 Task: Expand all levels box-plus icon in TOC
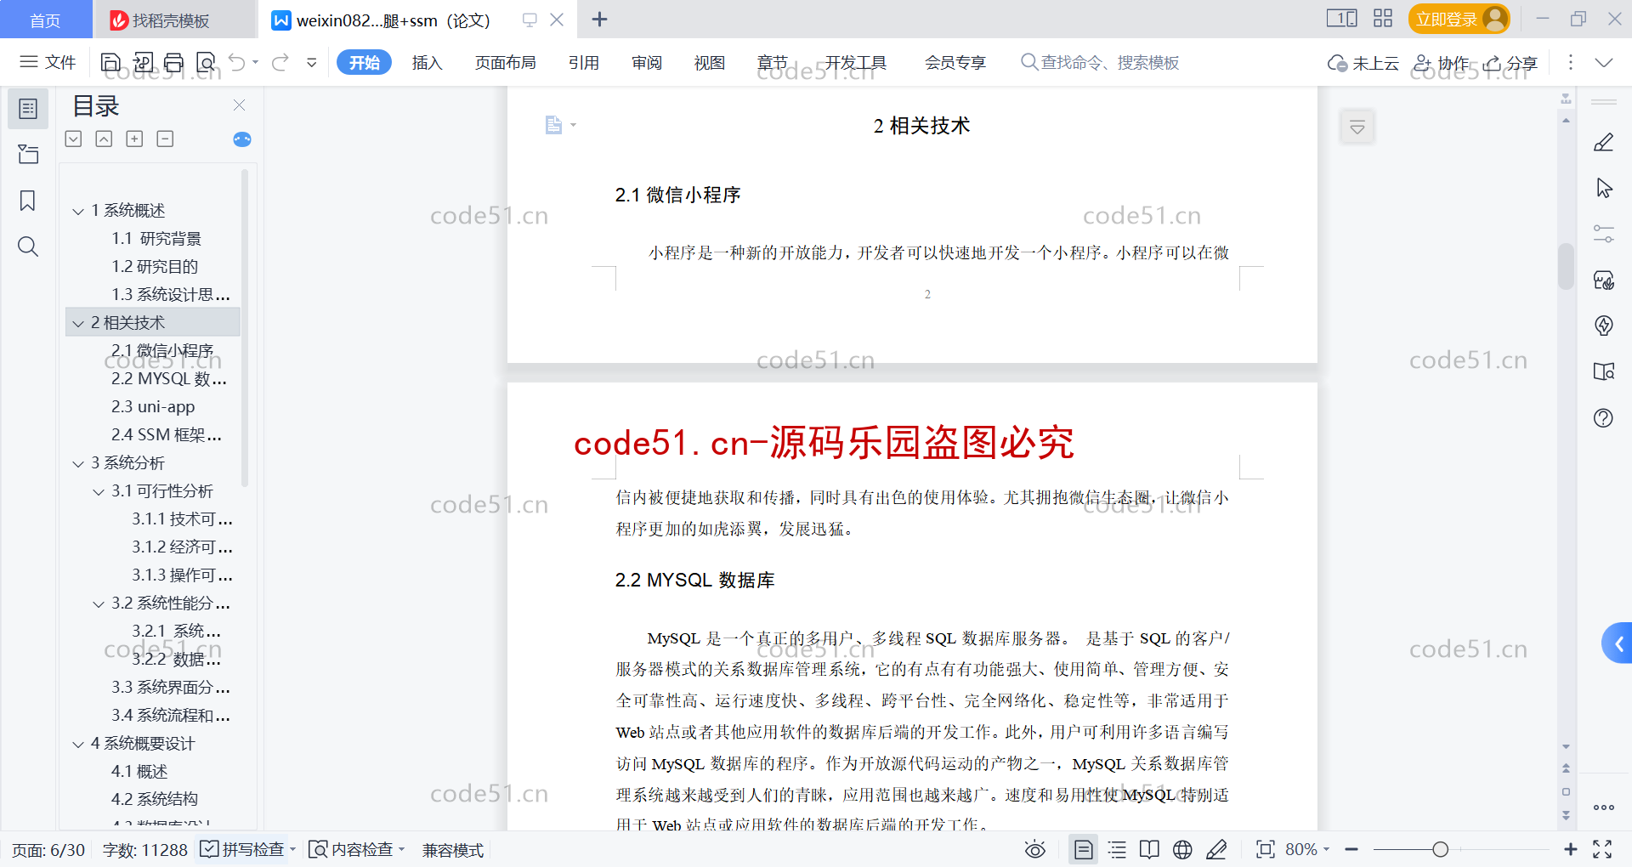(x=134, y=139)
